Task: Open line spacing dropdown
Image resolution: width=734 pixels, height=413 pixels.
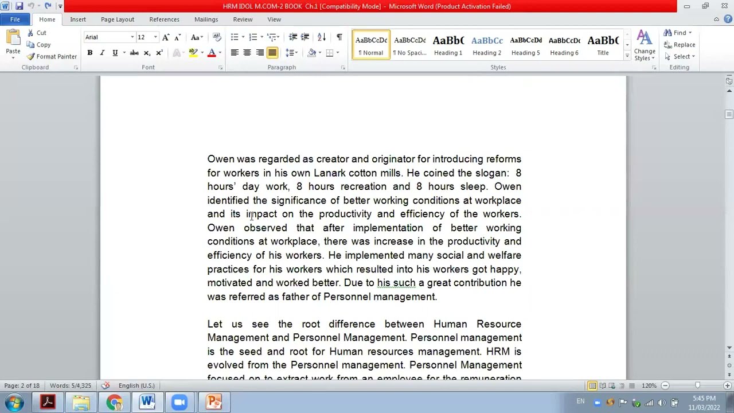Action: click(x=292, y=53)
